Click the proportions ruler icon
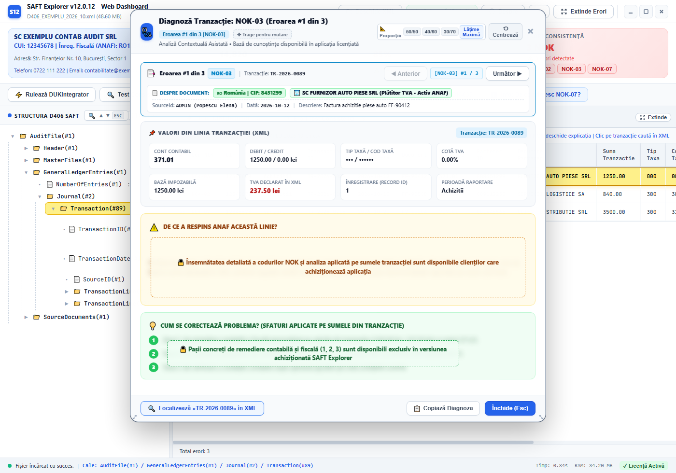The width and height of the screenshot is (676, 473). (x=382, y=29)
